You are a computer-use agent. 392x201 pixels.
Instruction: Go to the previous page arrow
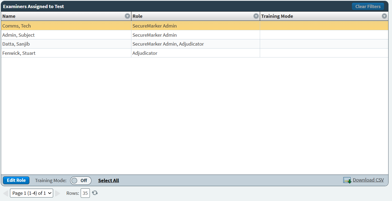pos(5,193)
